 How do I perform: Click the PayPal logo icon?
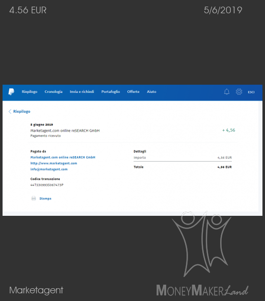pyautogui.click(x=11, y=91)
